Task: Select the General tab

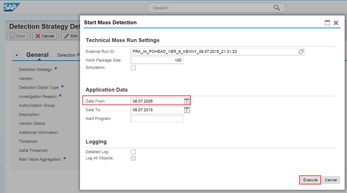Action: [x=37, y=55]
